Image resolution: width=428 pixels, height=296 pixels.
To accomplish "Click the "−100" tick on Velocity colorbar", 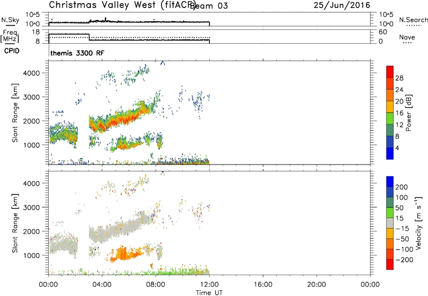I will tap(404, 249).
